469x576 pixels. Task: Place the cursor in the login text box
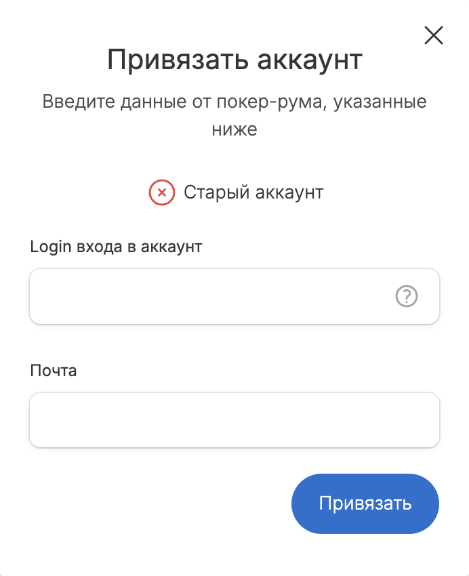pos(234,296)
